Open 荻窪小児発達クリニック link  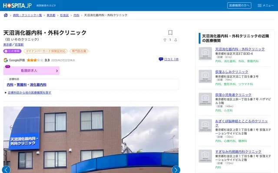[x=233, y=95]
